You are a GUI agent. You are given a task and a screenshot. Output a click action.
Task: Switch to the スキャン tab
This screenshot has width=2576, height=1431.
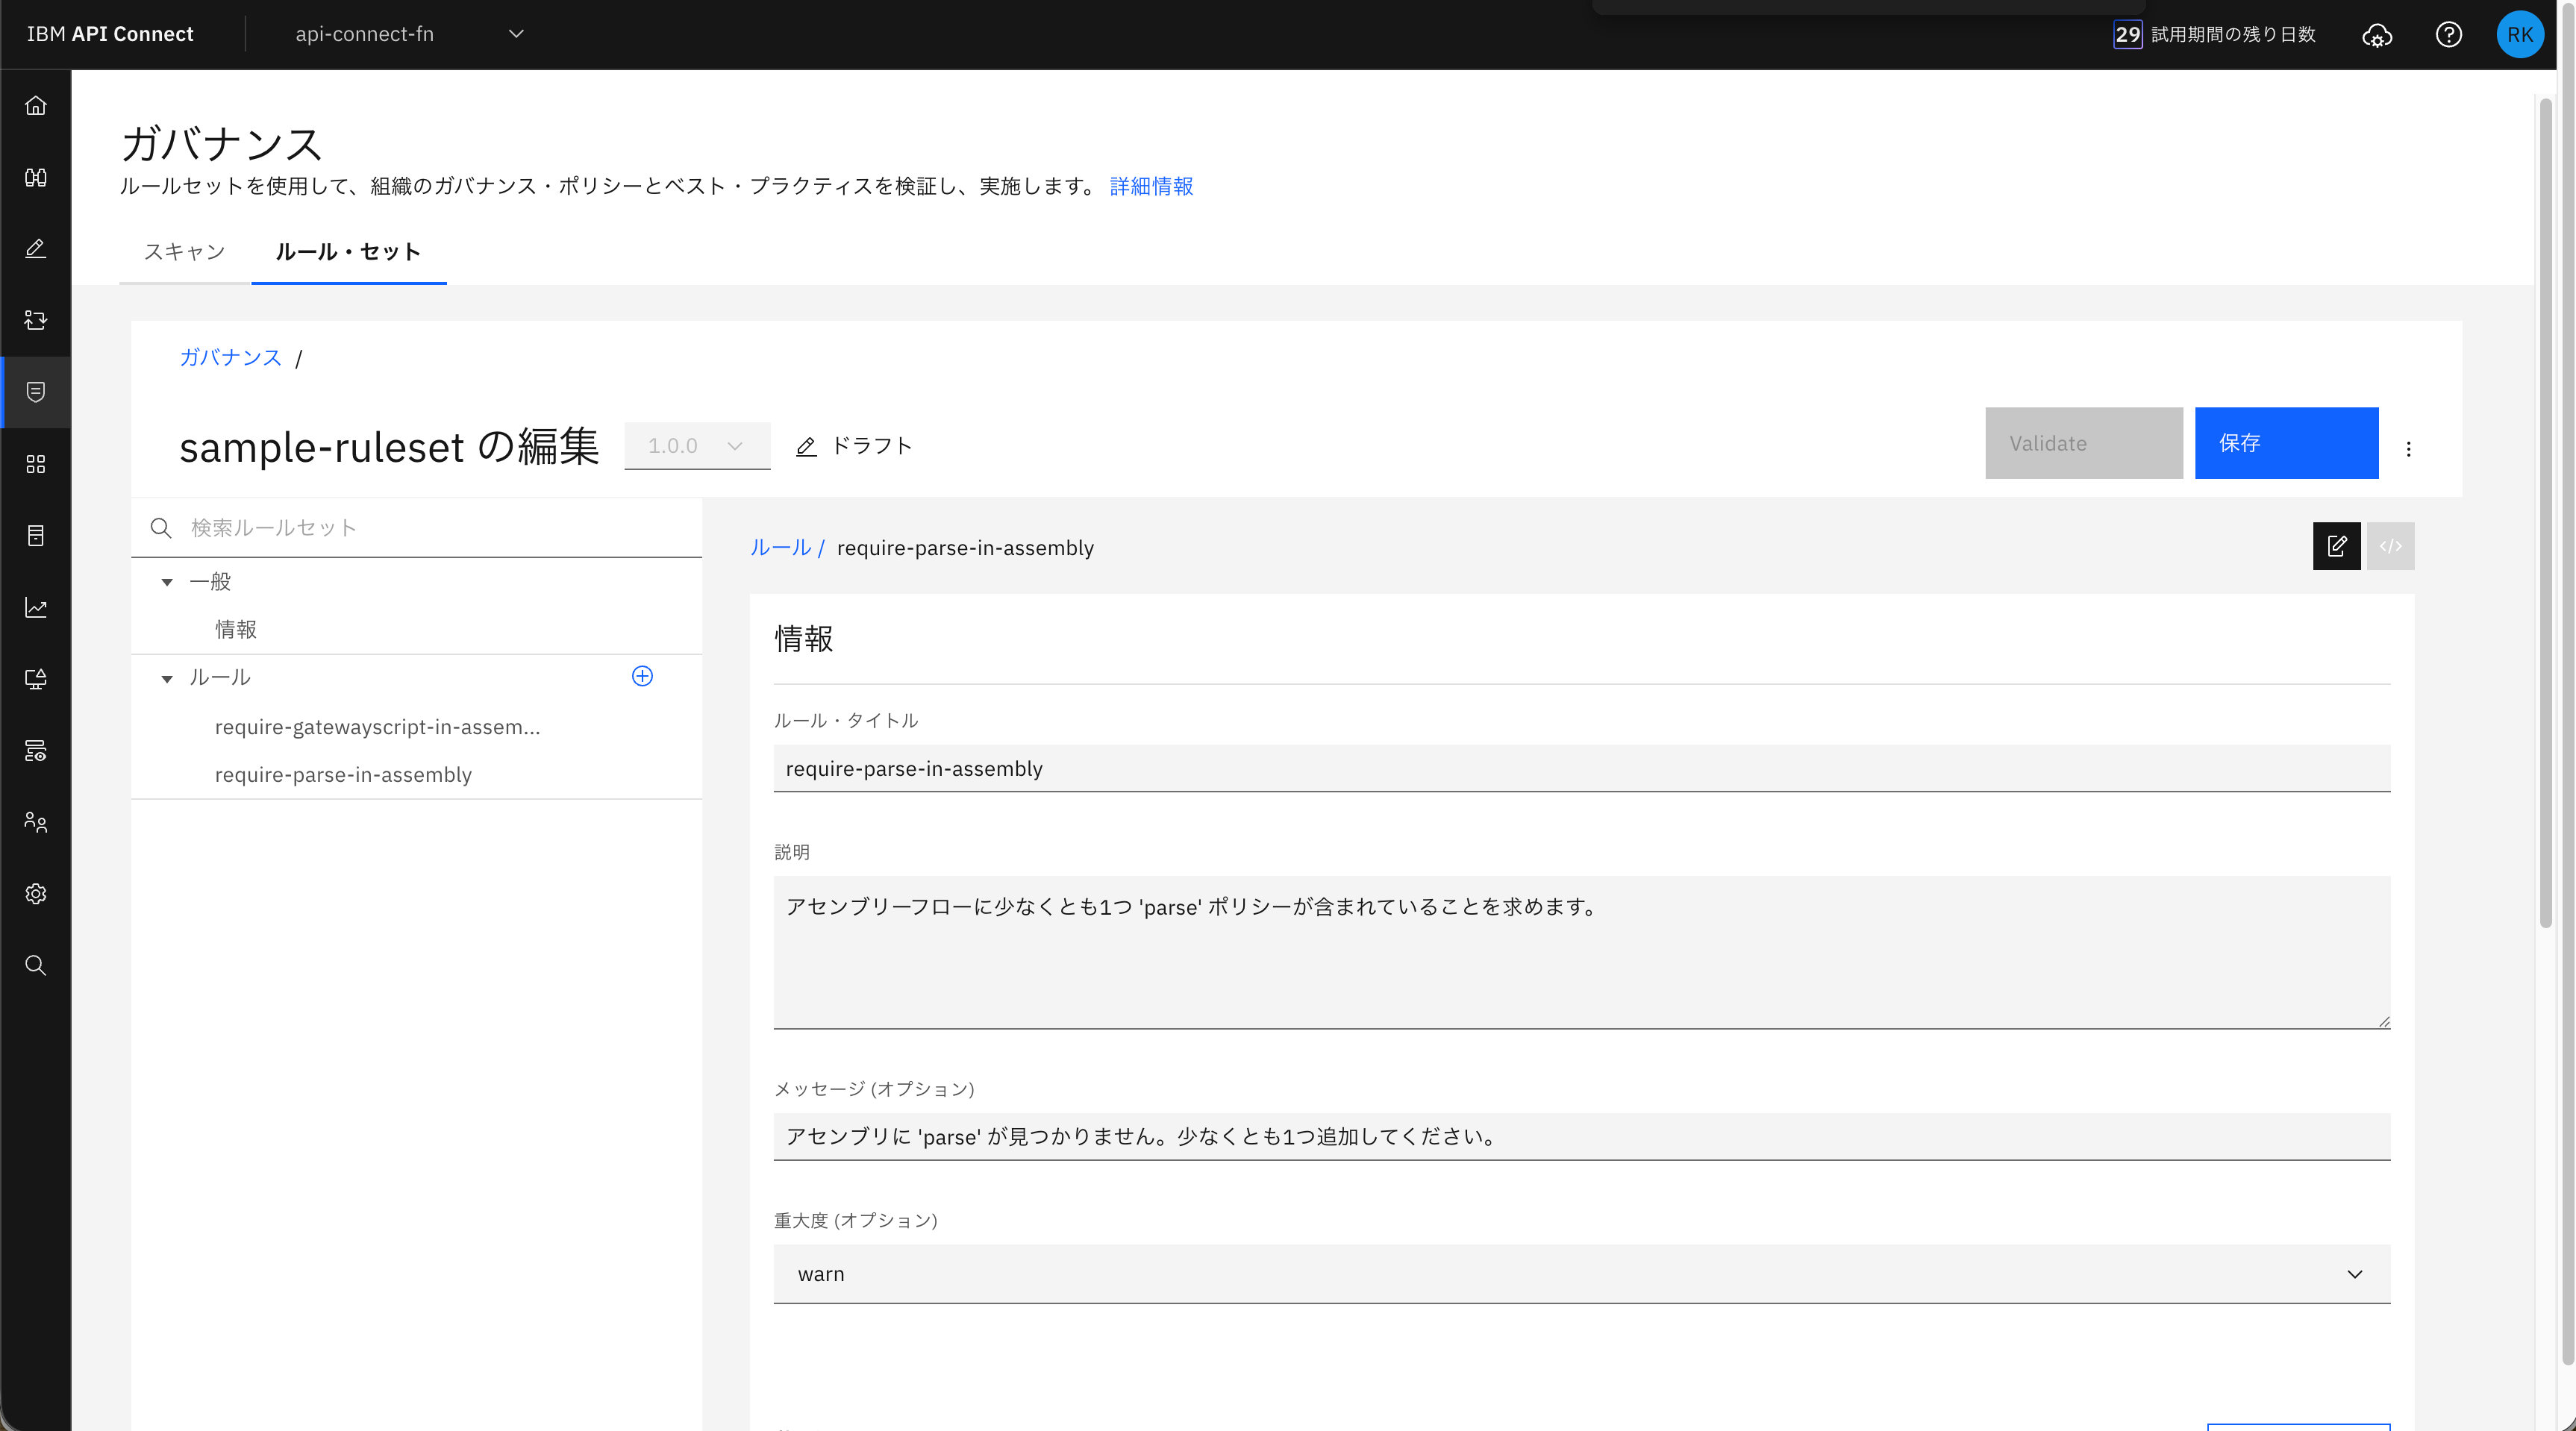click(184, 252)
